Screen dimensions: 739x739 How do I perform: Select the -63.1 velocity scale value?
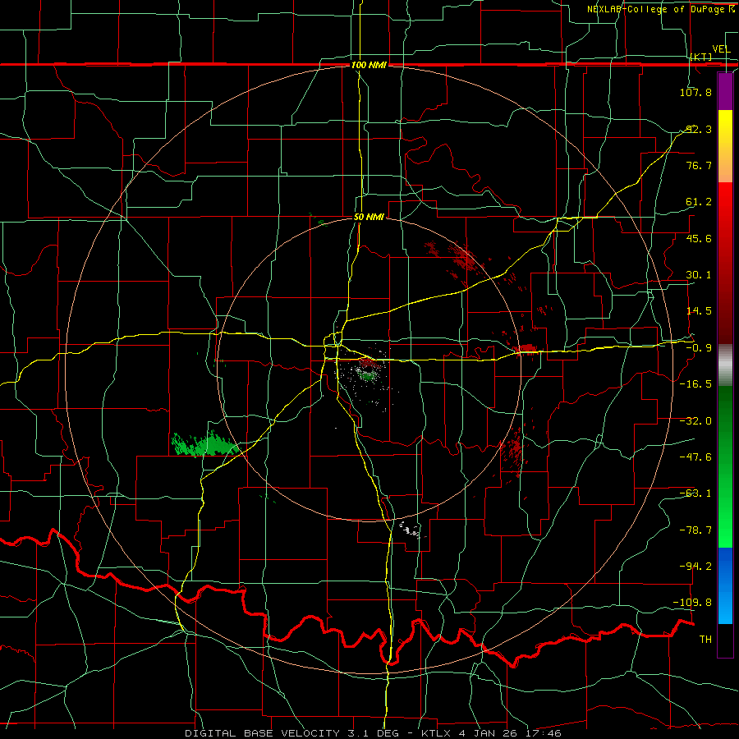pyautogui.click(x=695, y=493)
